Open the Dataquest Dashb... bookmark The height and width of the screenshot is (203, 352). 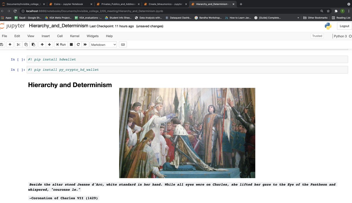click(178, 18)
